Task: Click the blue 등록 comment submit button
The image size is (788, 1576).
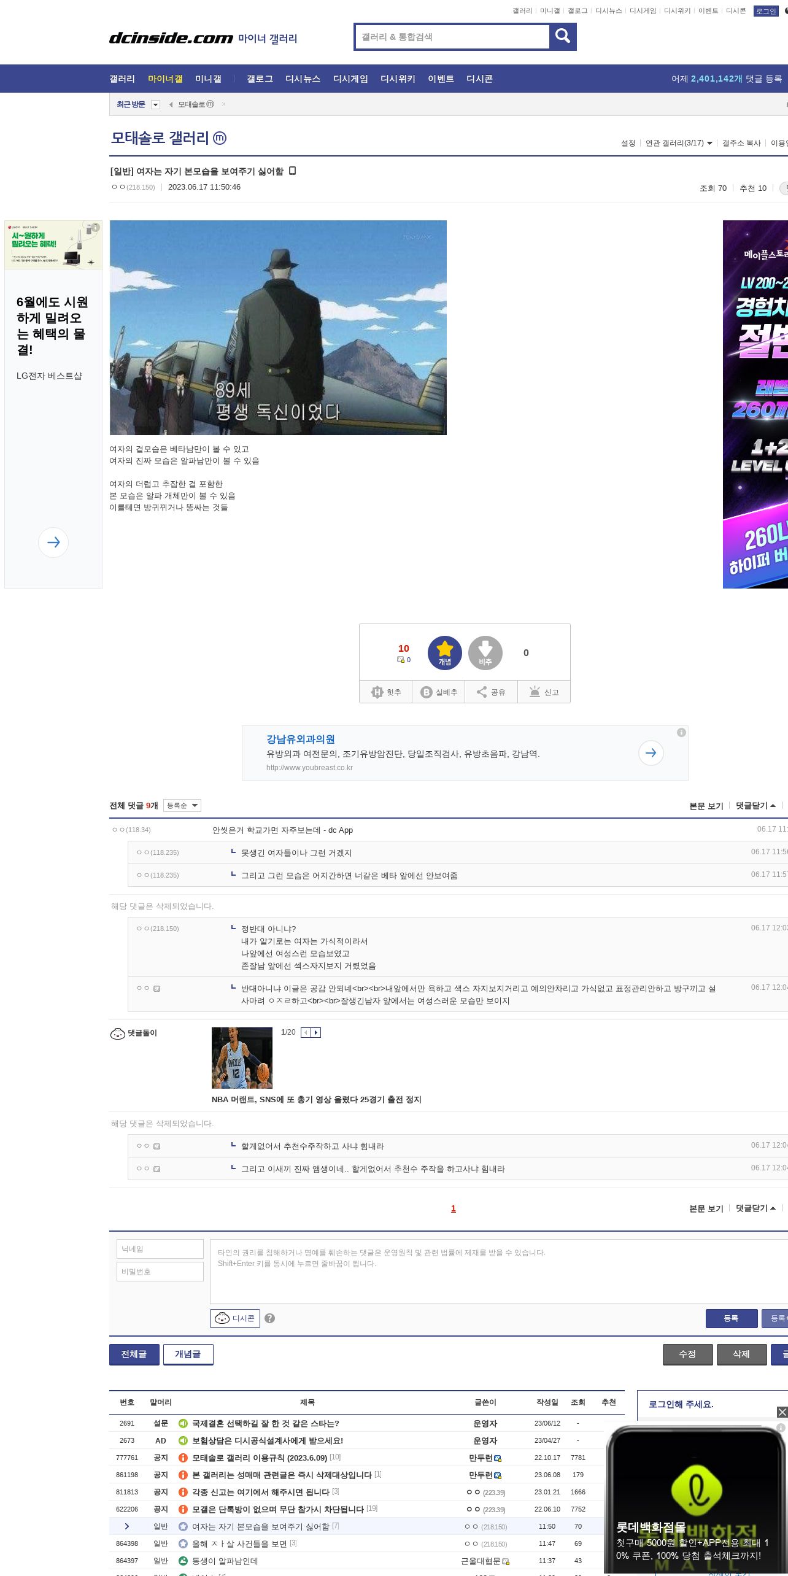Action: tap(731, 1318)
